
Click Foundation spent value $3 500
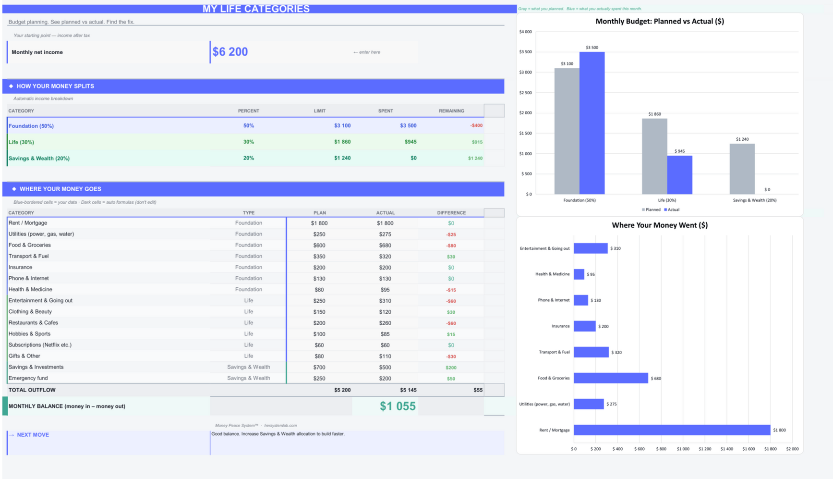408,125
